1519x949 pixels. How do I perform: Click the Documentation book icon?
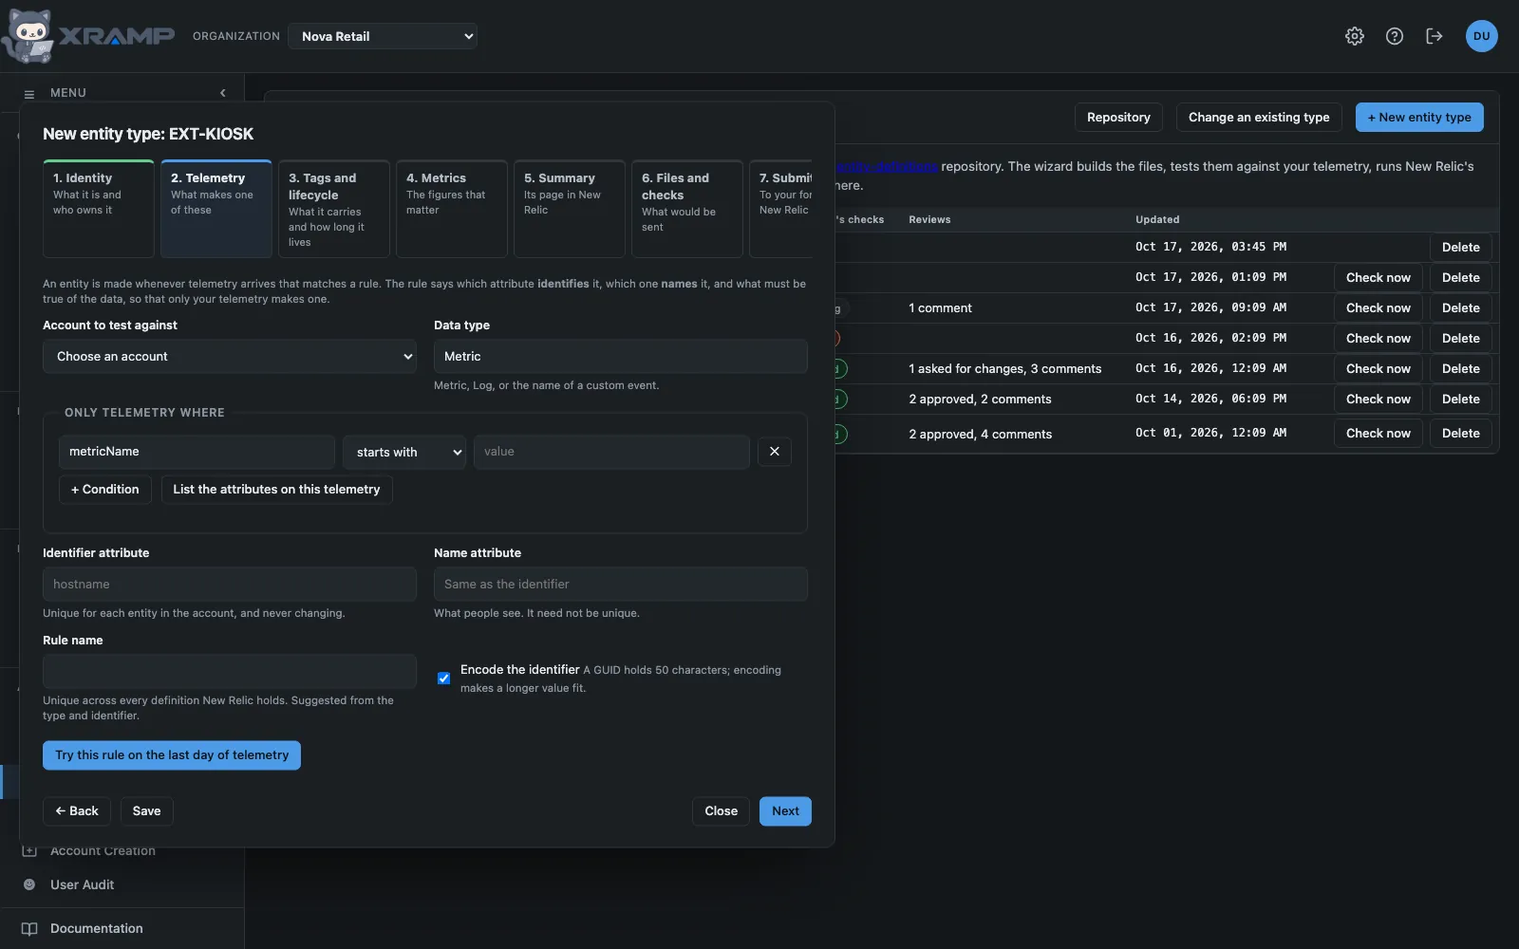[29, 929]
